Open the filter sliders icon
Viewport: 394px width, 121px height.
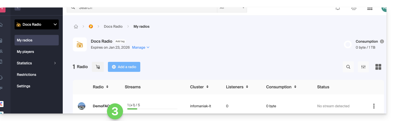click(x=363, y=67)
